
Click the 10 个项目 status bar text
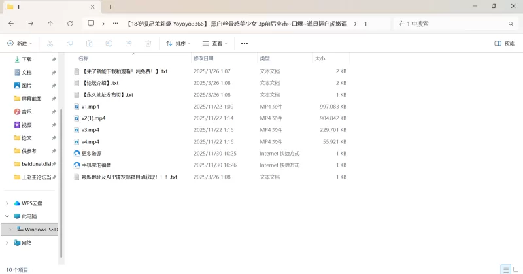tap(17, 270)
